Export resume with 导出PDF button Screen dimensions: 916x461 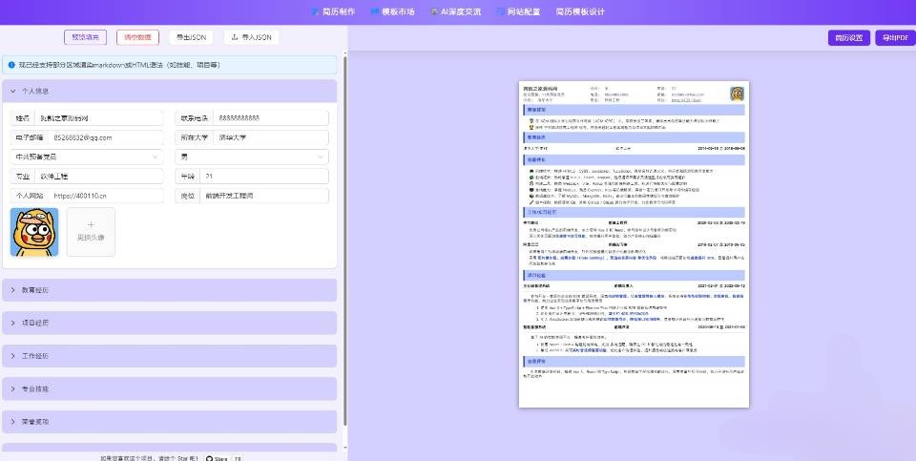point(896,38)
